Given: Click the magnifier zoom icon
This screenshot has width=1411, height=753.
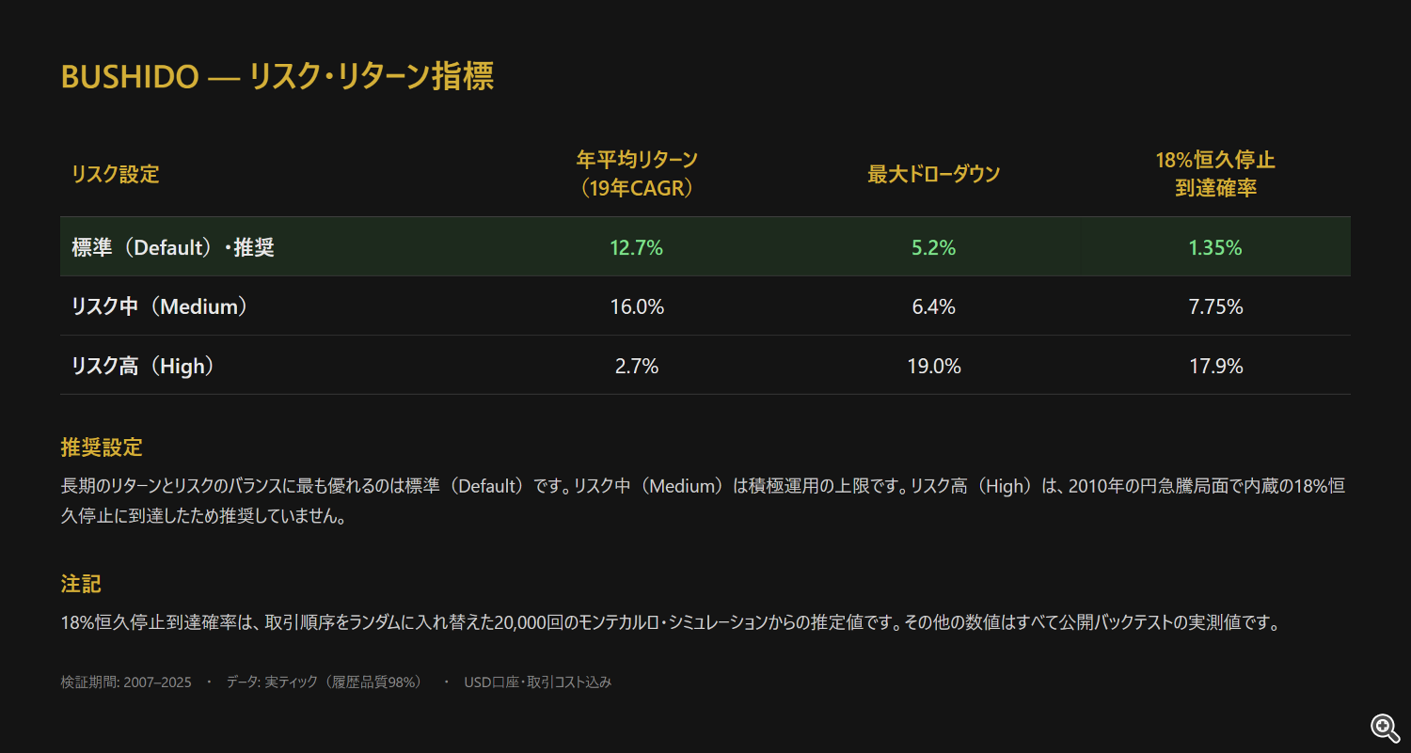Looking at the screenshot, I should point(1385,728).
